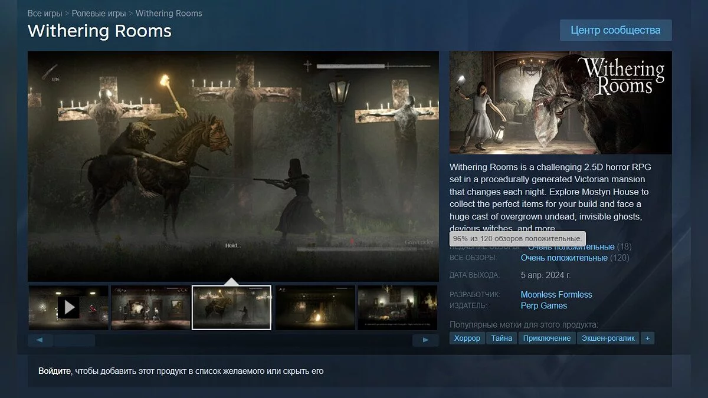Open developer Moonless Formless page
The image size is (708, 398).
tap(556, 294)
